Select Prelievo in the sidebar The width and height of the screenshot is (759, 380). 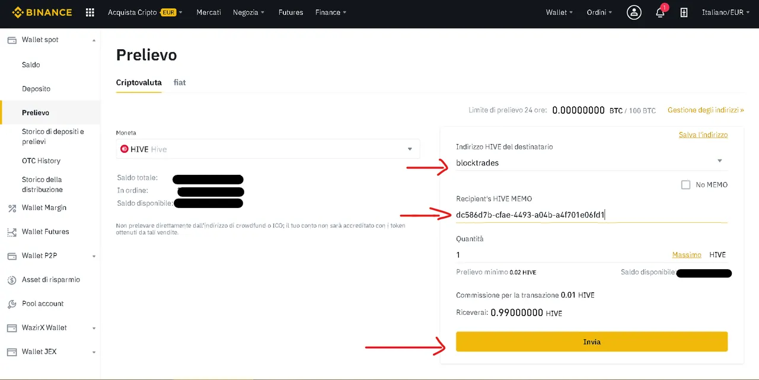tap(36, 113)
